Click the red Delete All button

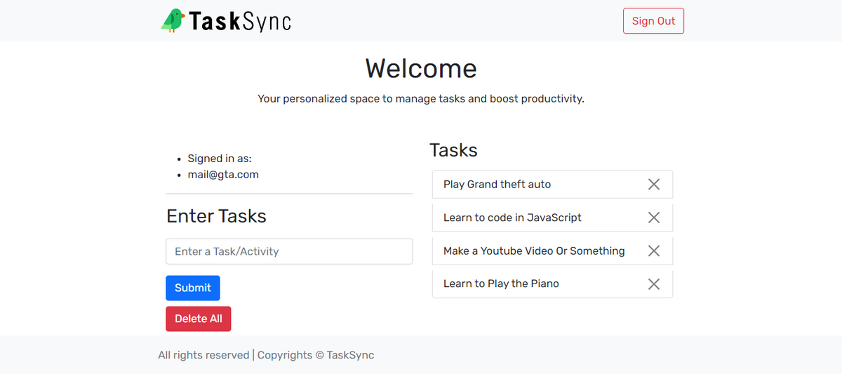point(199,319)
